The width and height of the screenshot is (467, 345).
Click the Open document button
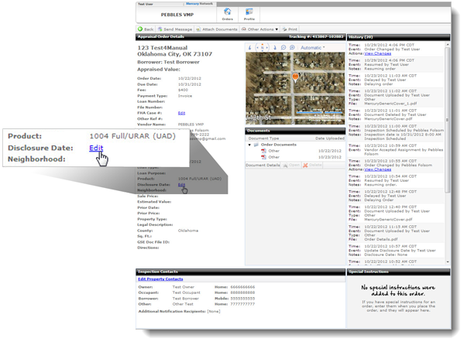(x=291, y=165)
